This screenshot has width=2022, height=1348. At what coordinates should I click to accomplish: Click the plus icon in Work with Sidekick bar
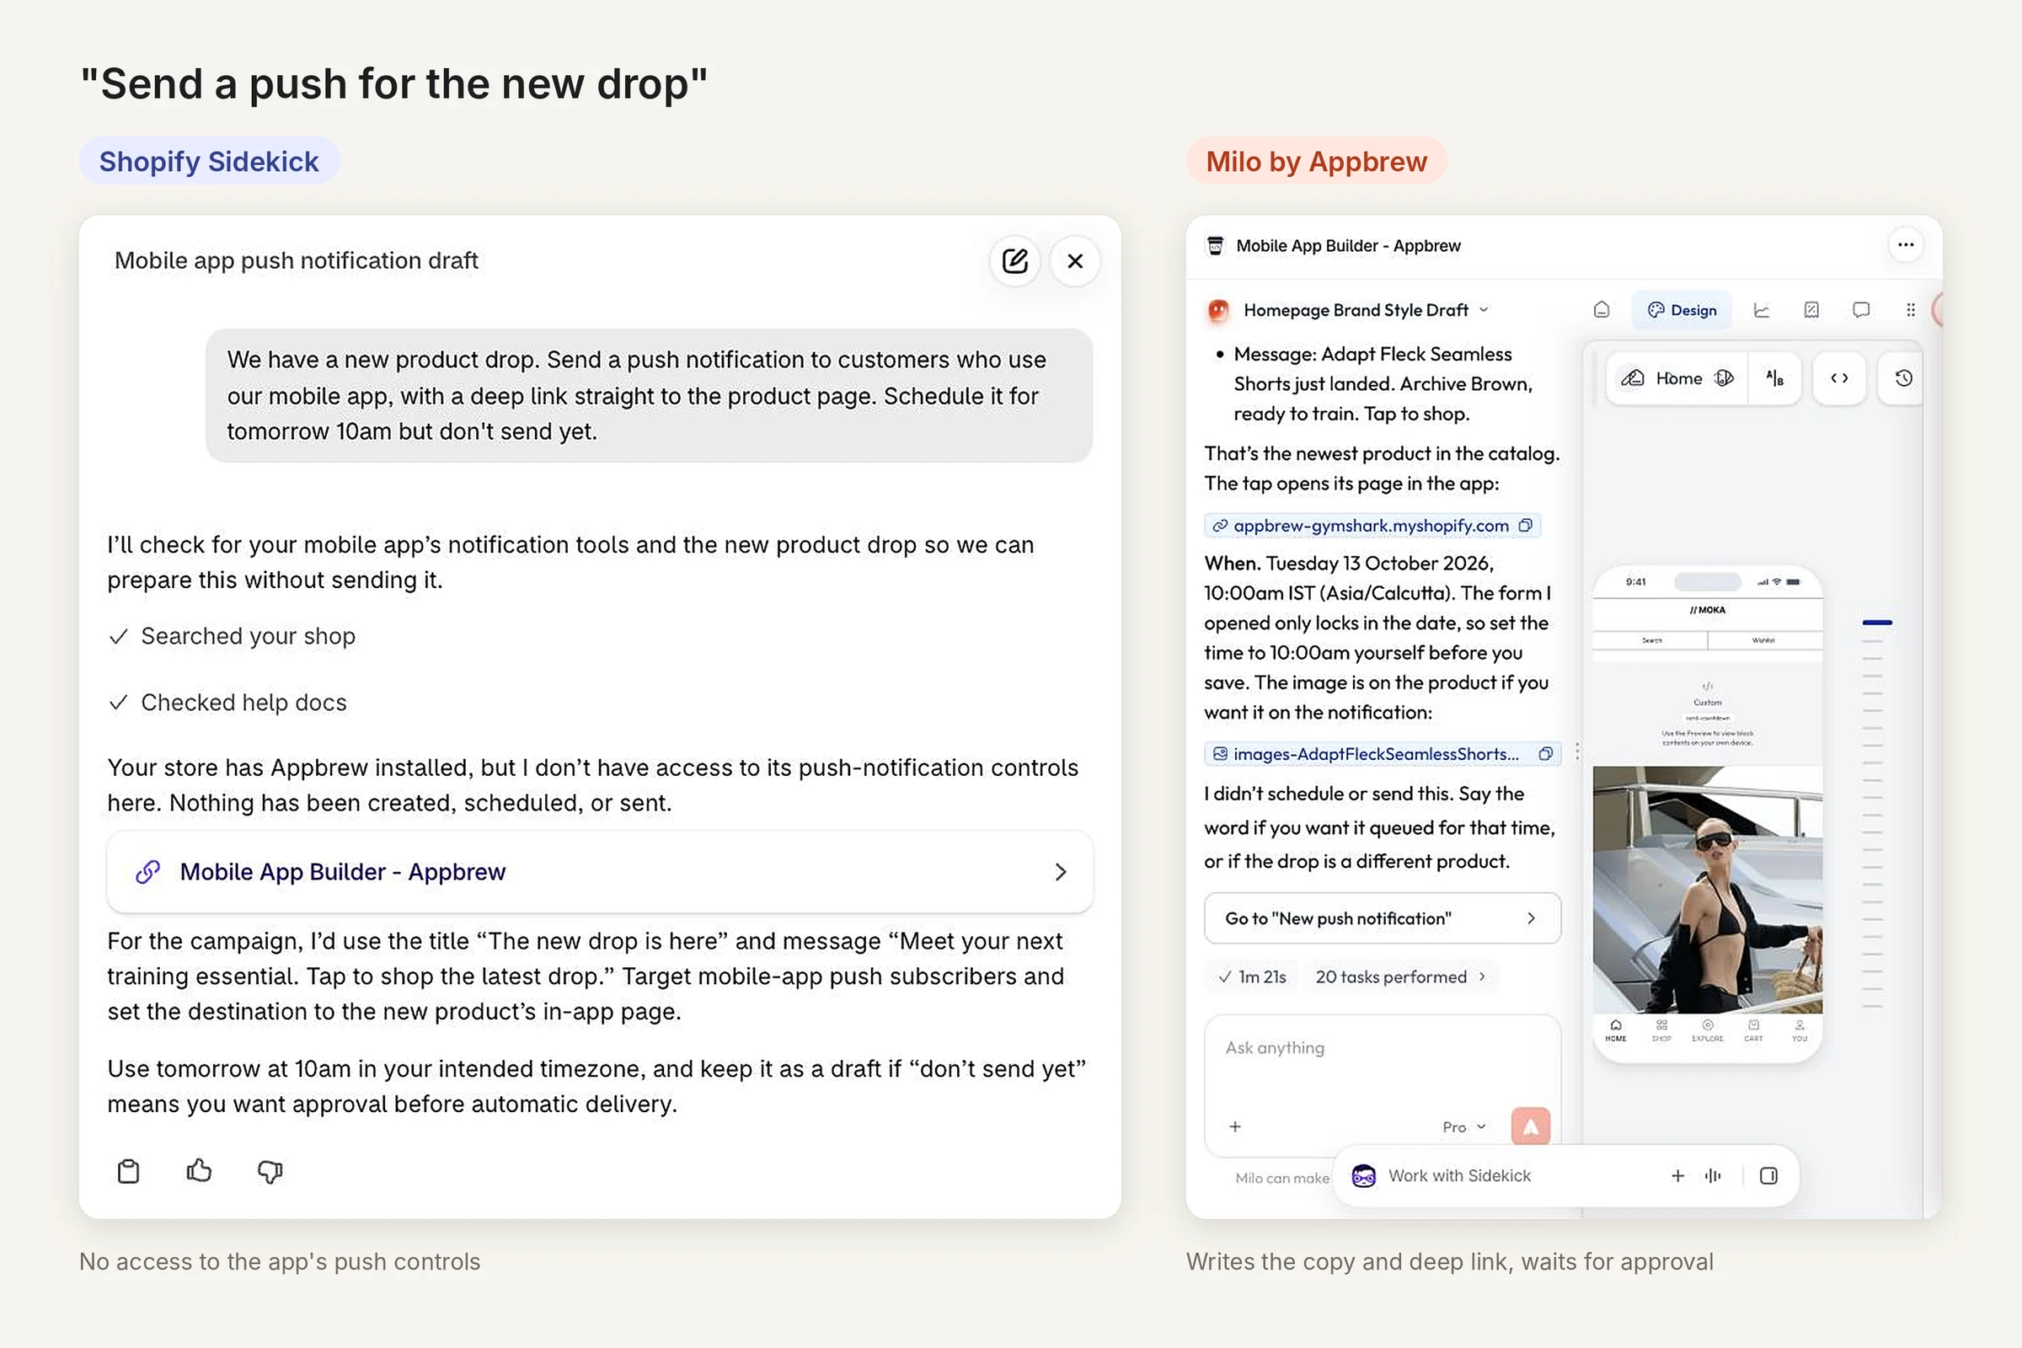point(1677,1175)
